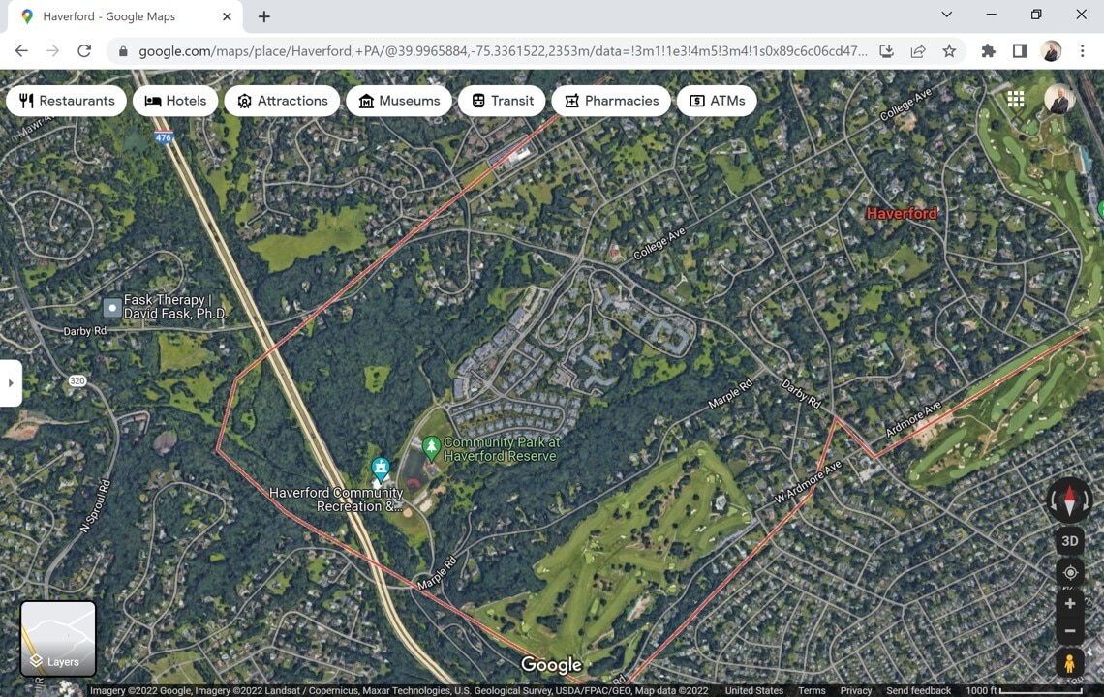
Task: Click the compass to reset map bearing
Action: [1069, 500]
